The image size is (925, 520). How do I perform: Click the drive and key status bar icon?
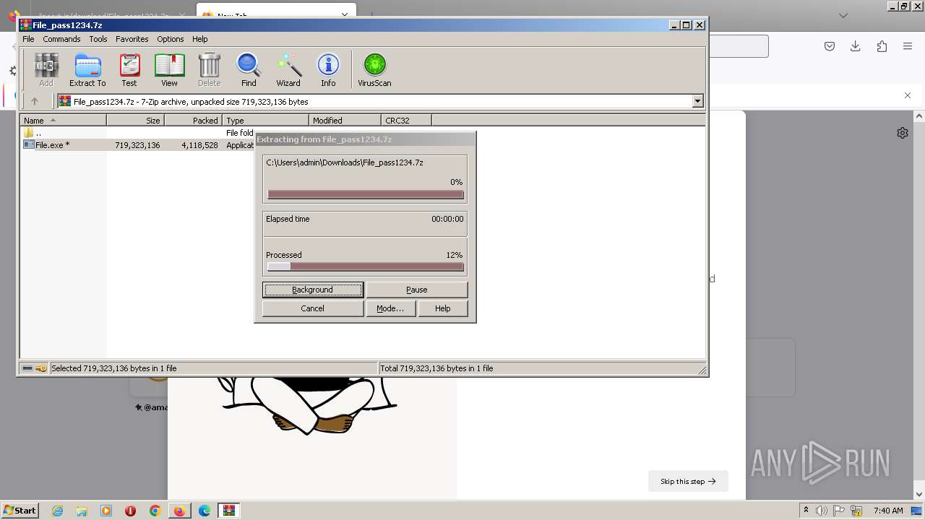click(x=34, y=368)
